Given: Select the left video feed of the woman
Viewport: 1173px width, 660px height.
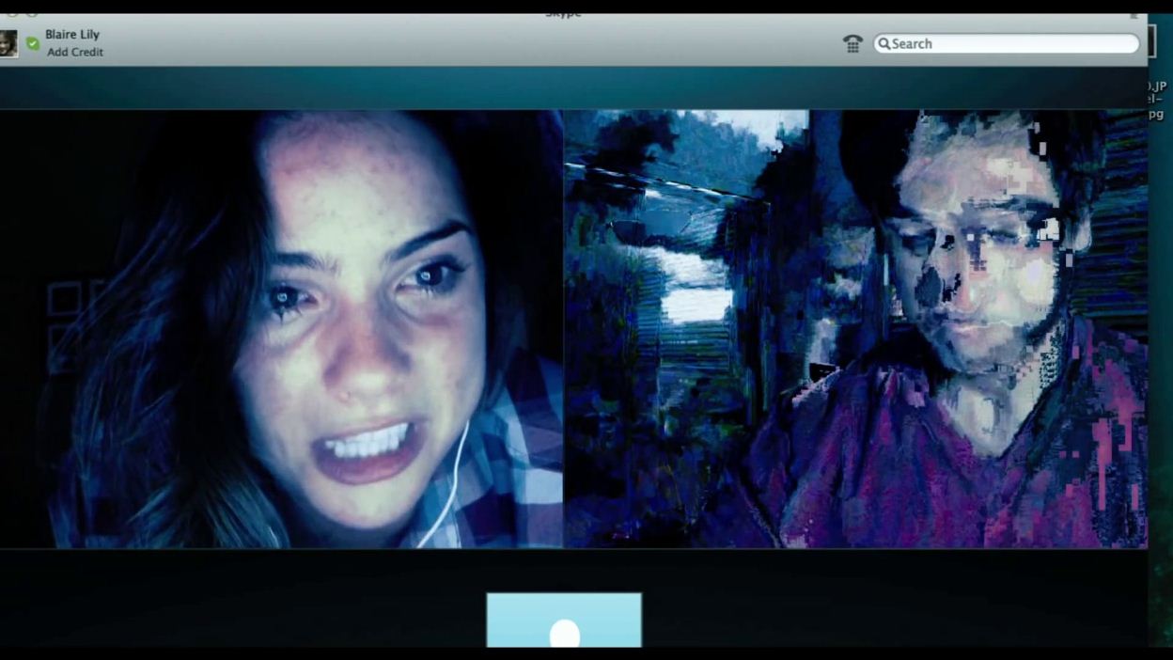Looking at the screenshot, I should (282, 329).
